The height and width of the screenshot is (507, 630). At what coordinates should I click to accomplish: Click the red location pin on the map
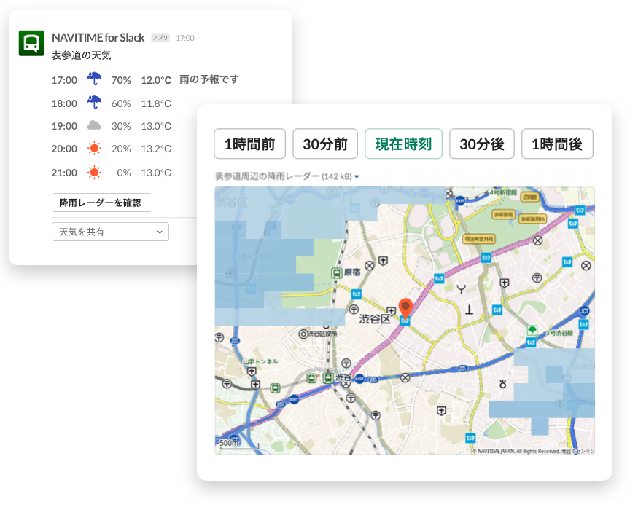(x=406, y=308)
